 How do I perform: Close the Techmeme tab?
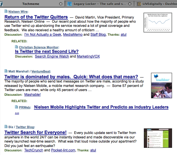click(61, 4)
